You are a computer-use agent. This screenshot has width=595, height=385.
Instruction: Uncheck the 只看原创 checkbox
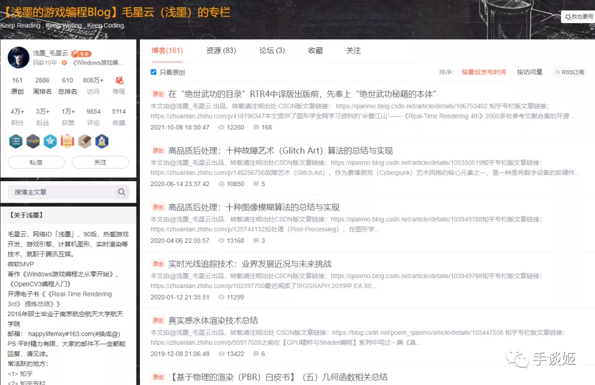[154, 72]
